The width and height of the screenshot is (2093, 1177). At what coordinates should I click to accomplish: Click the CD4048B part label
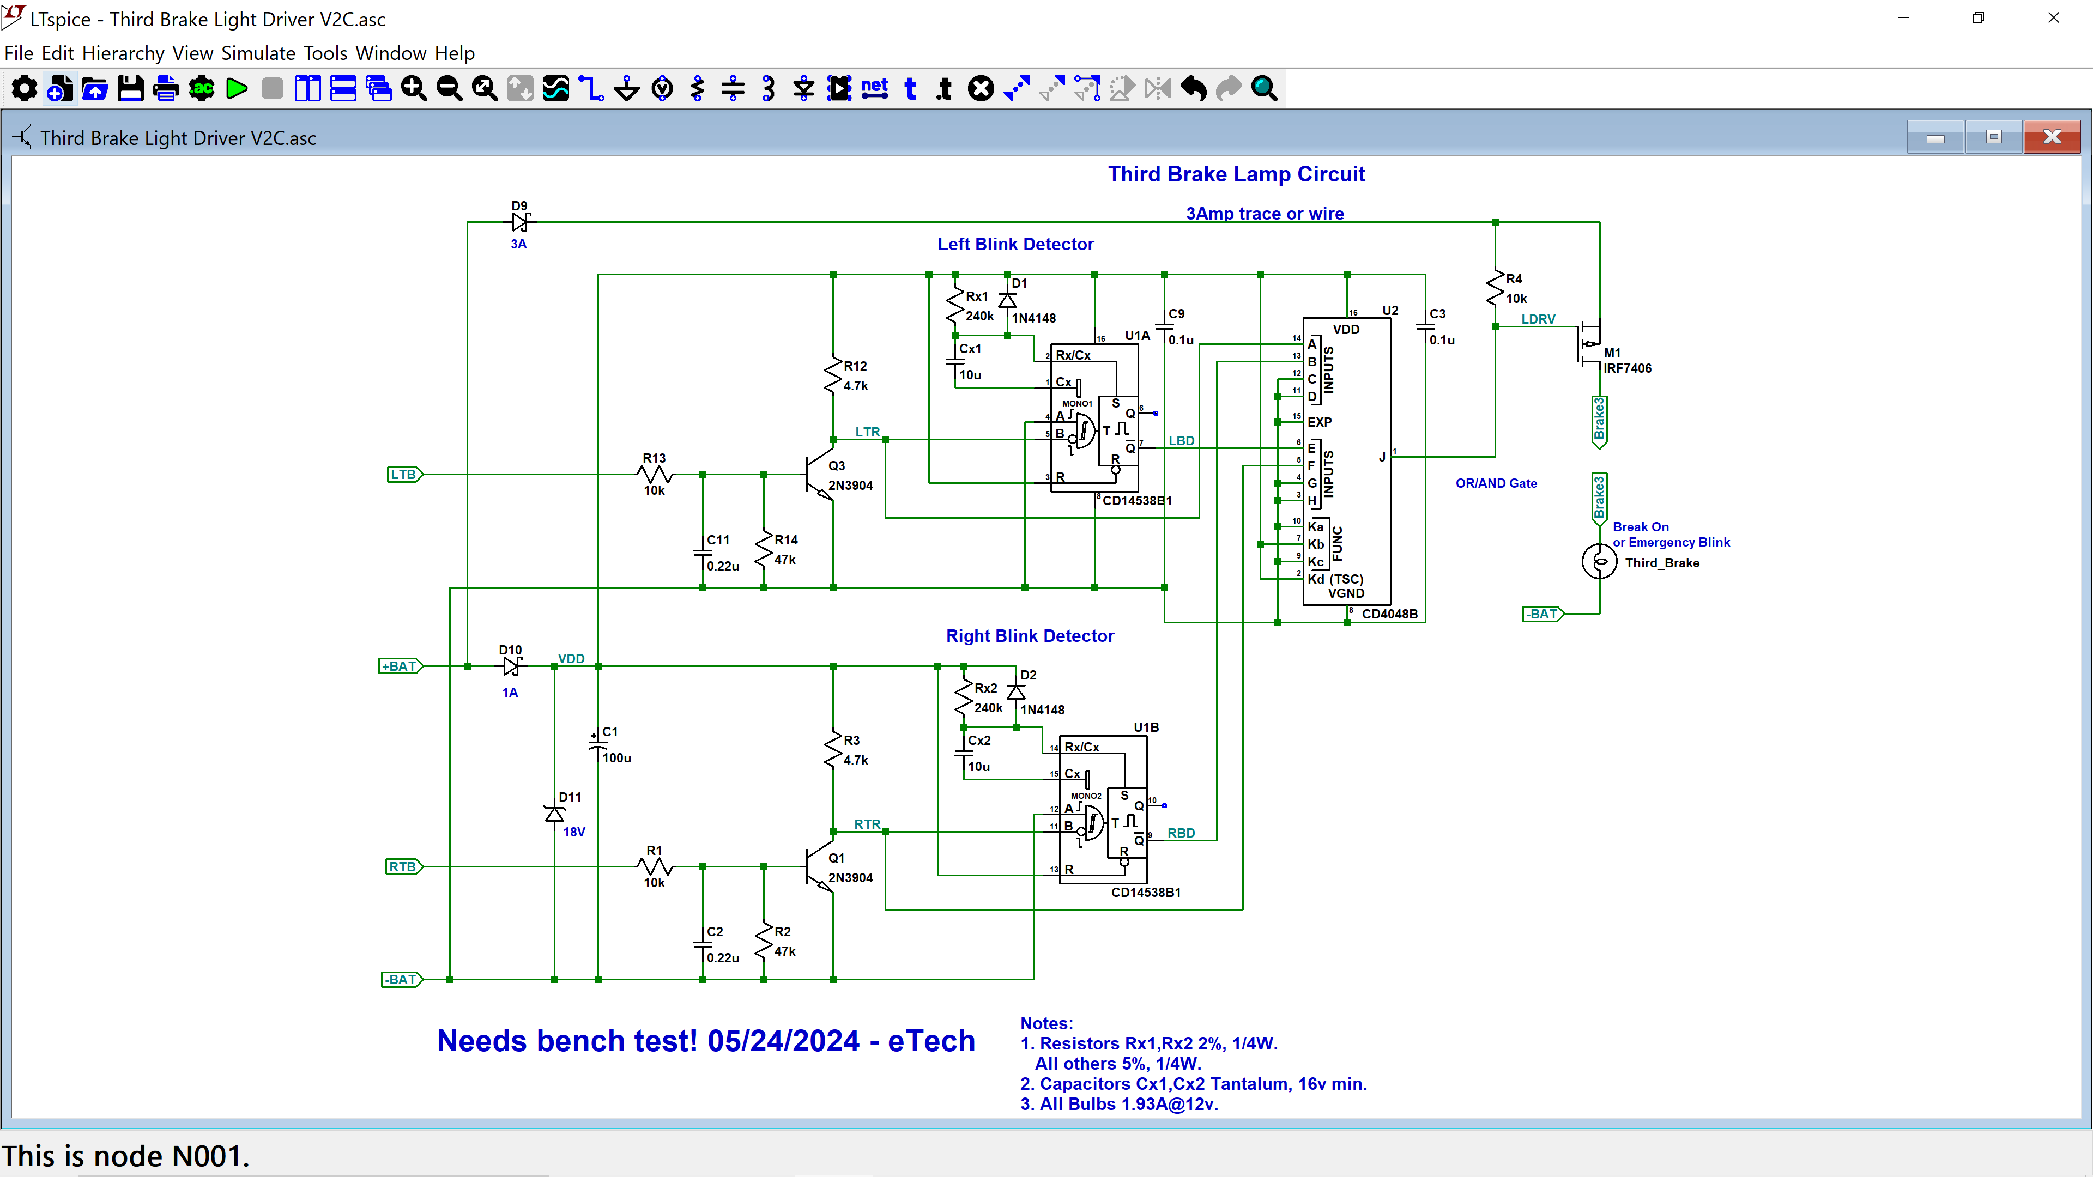(1389, 614)
